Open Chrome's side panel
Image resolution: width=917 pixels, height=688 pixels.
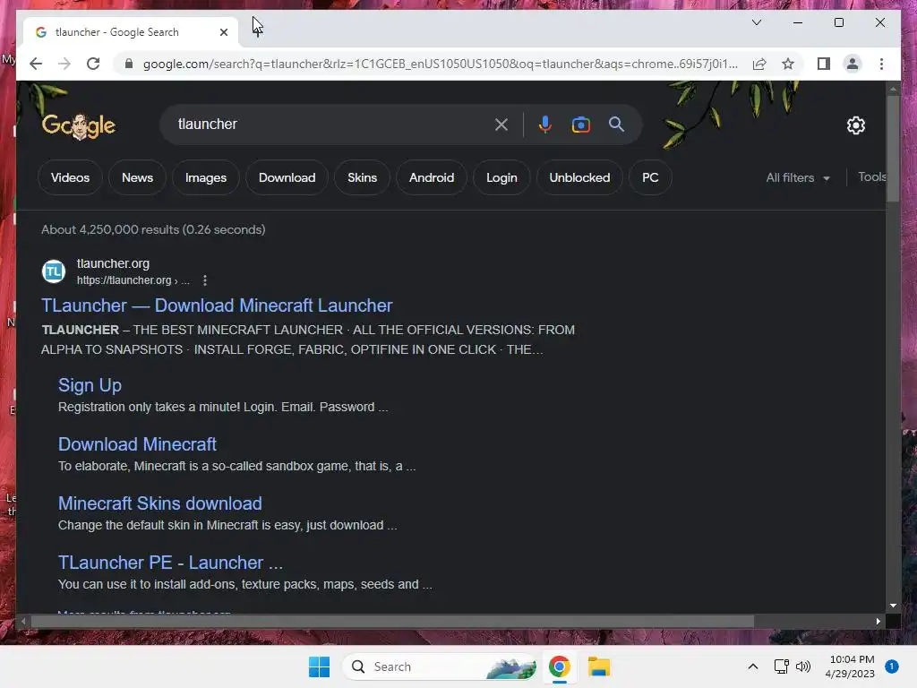click(x=824, y=64)
